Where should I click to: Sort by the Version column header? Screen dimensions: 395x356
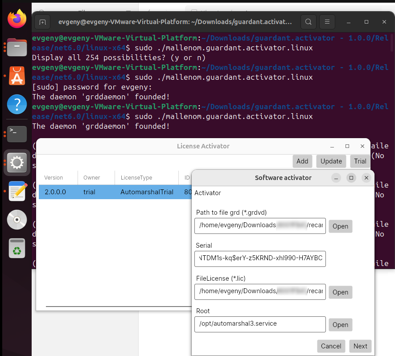54,178
